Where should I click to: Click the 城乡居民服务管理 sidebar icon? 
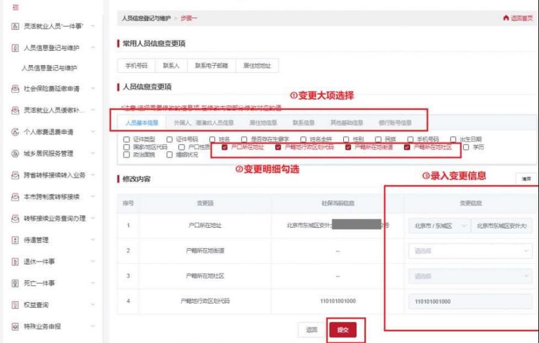click(14, 154)
